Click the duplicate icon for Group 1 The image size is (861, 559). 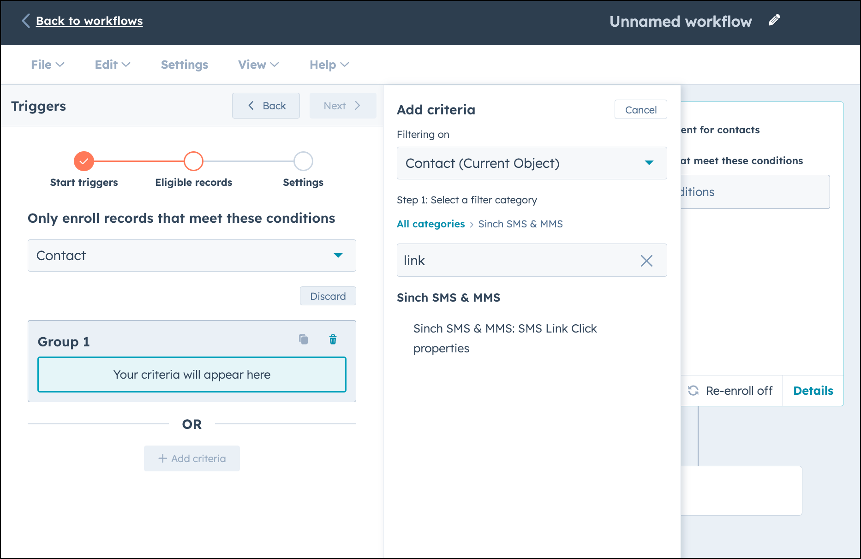303,339
